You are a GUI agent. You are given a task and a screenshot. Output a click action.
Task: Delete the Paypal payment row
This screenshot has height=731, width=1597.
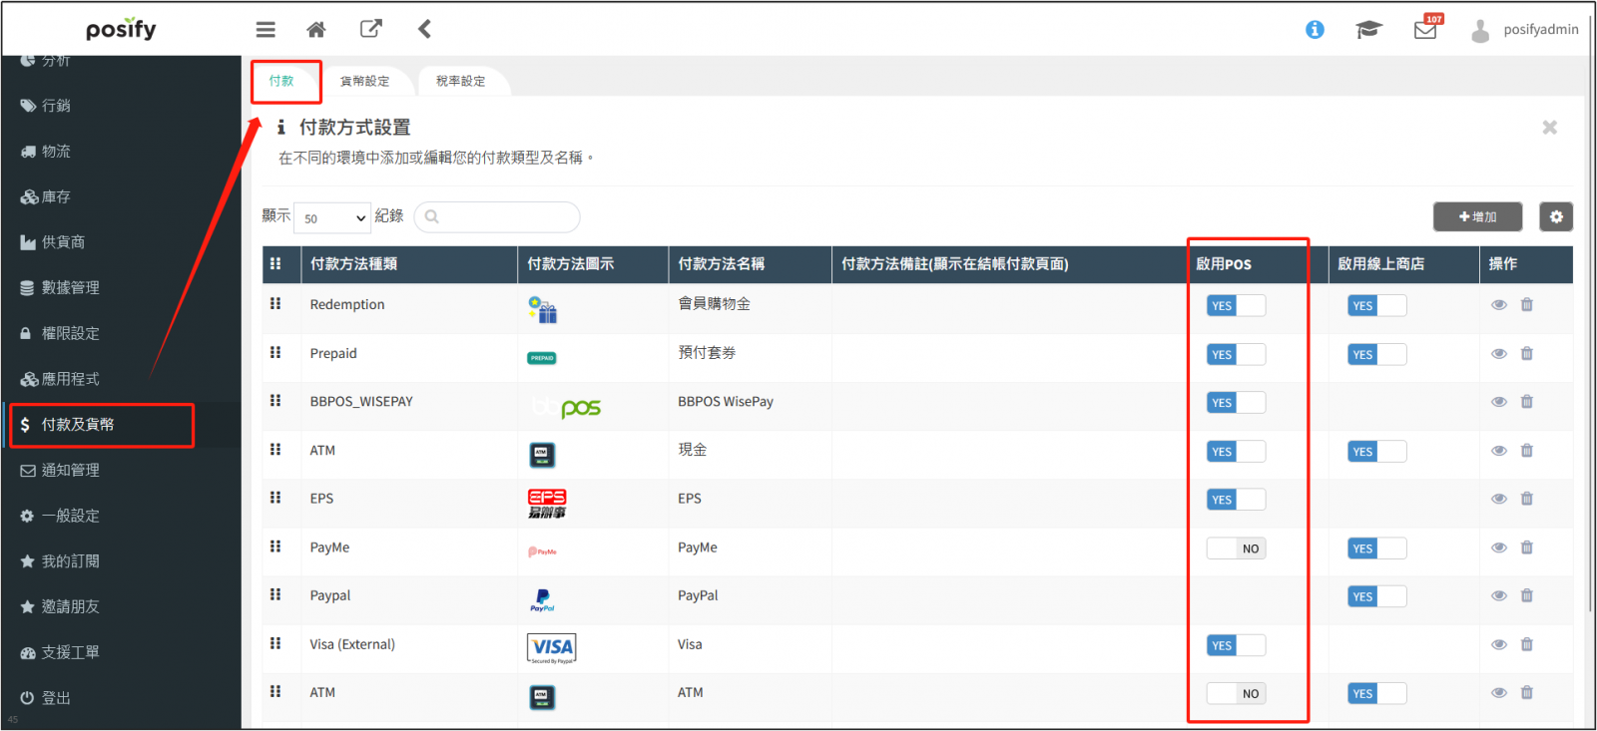pos(1527,595)
